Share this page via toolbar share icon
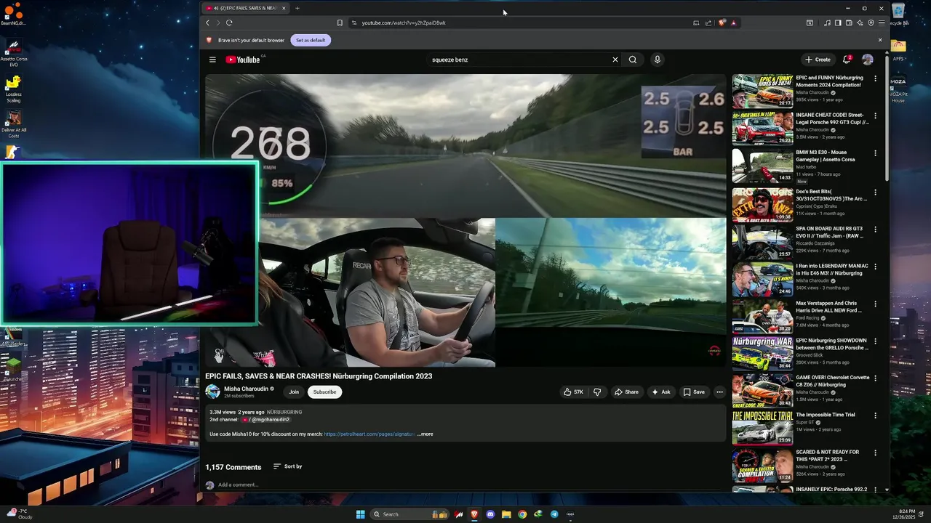 pyautogui.click(x=708, y=23)
